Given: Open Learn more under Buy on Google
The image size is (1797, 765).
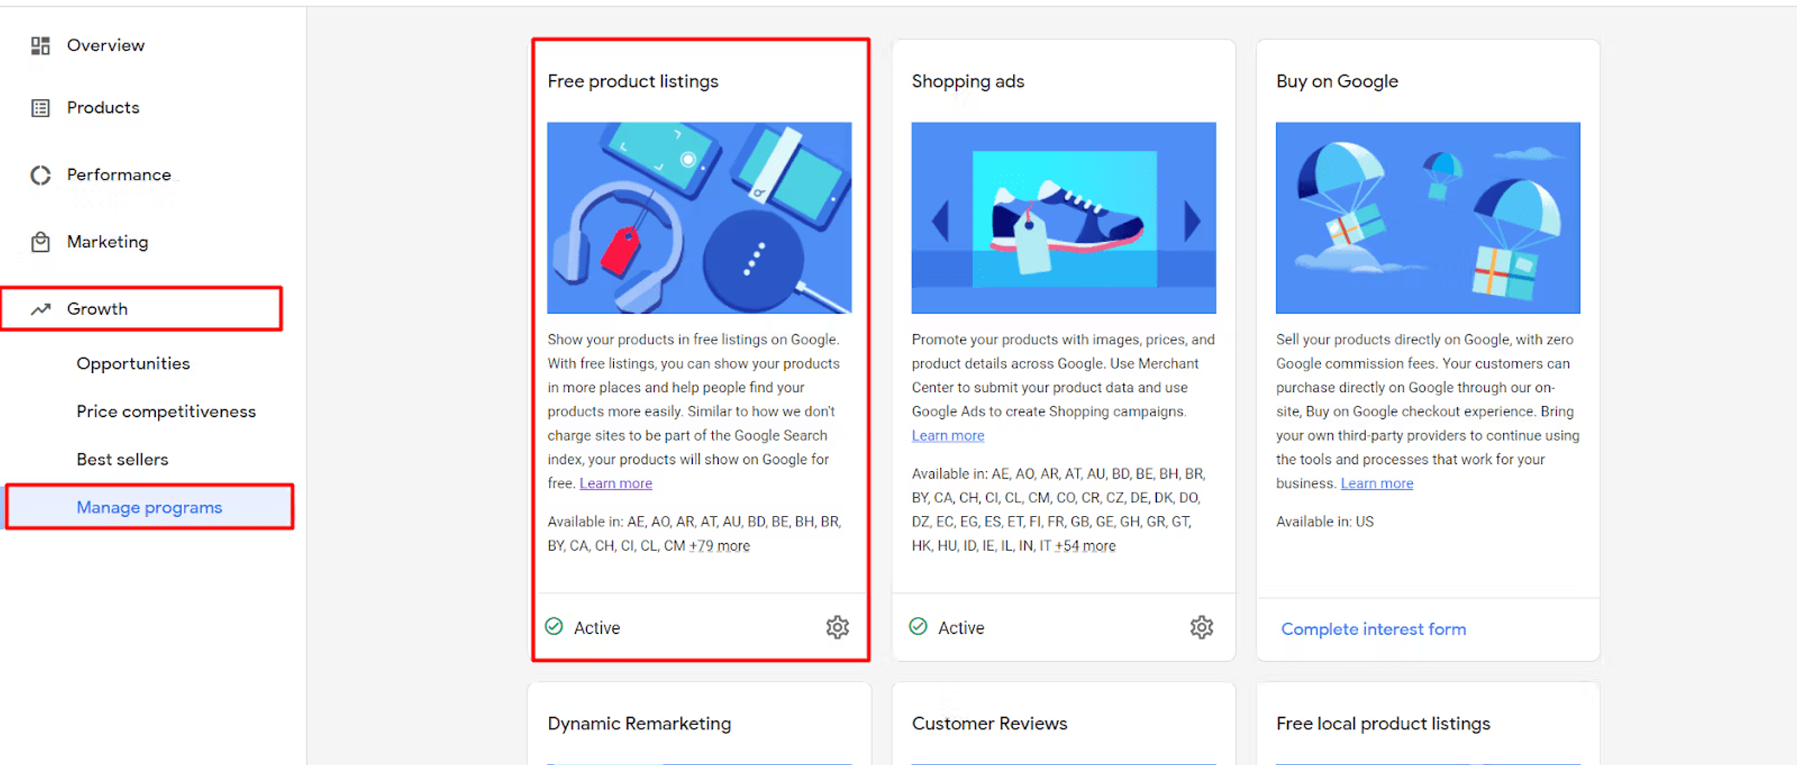Looking at the screenshot, I should [1377, 484].
